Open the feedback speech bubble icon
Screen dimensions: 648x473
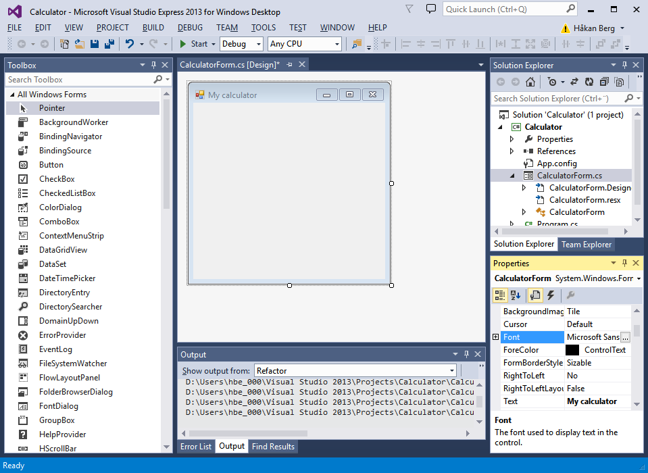pyautogui.click(x=430, y=9)
